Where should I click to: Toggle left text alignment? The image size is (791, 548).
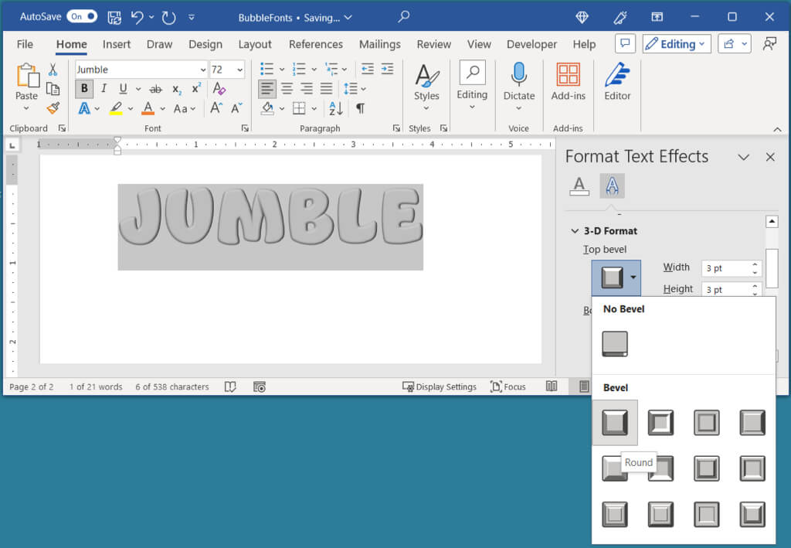(x=266, y=89)
